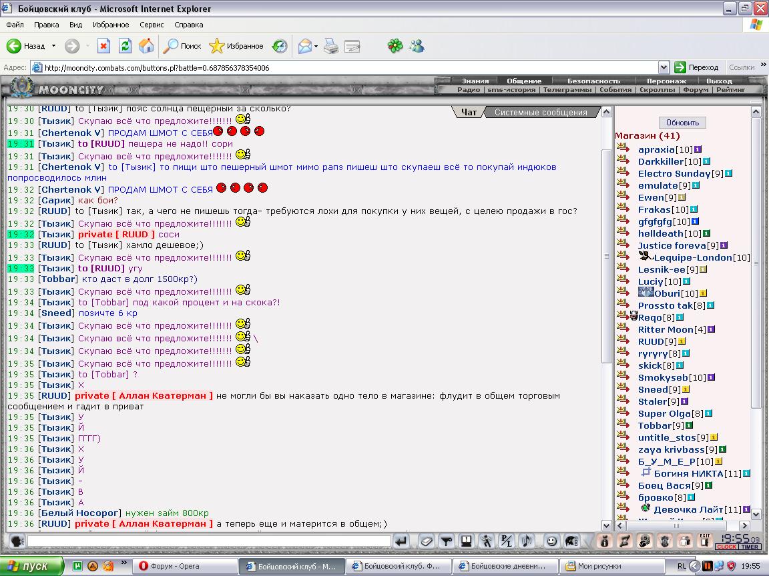Viewport: 769px width, 576px height.
Task: Toggle the CLOCK mode under the timer
Action: [x=727, y=547]
